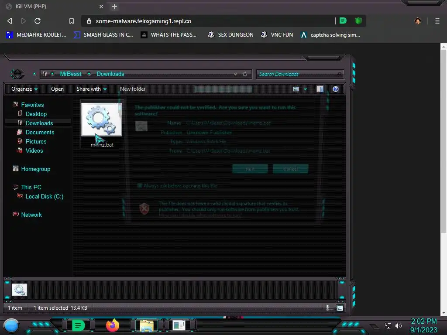Open VNC FUN bookmark
The height and width of the screenshot is (335, 447).
[277, 35]
